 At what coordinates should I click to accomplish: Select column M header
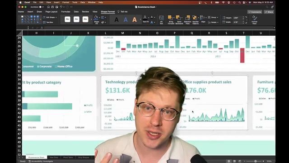tap(122, 33)
